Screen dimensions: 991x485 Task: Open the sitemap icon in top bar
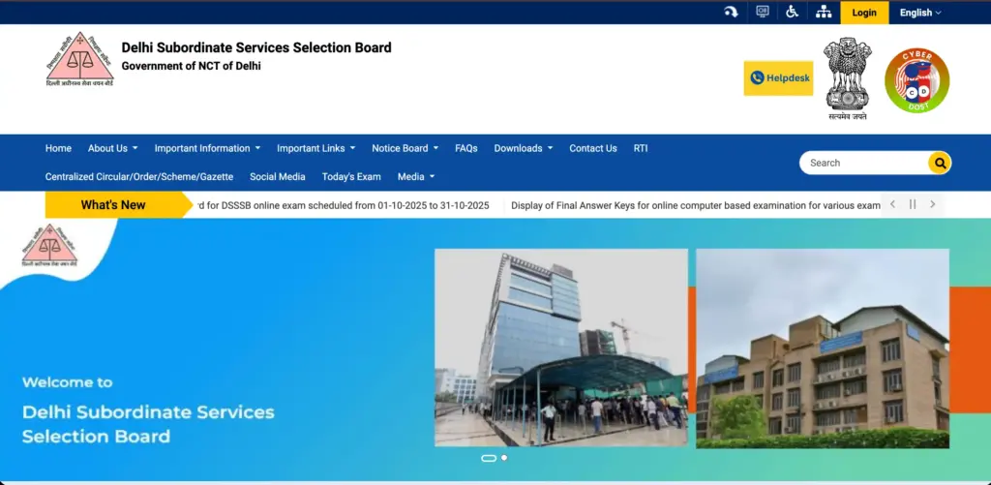[824, 13]
